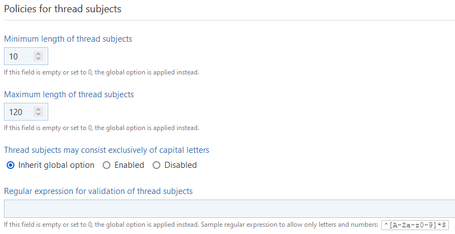This screenshot has height=234, width=455.
Task: Click down arrow on maximum length stepper
Action: [x=38, y=114]
